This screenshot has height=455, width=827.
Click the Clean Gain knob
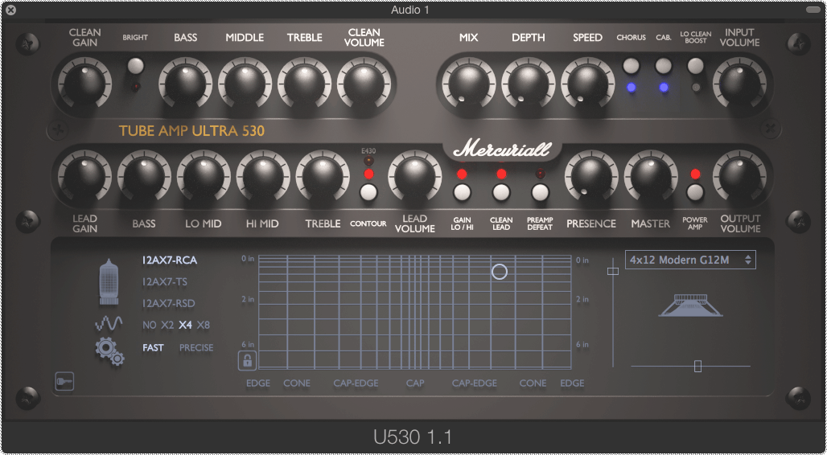click(x=84, y=84)
